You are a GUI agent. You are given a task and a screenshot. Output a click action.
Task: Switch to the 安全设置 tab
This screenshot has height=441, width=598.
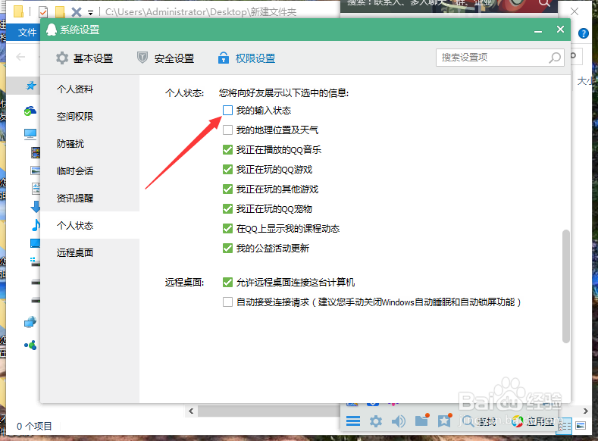coord(165,58)
